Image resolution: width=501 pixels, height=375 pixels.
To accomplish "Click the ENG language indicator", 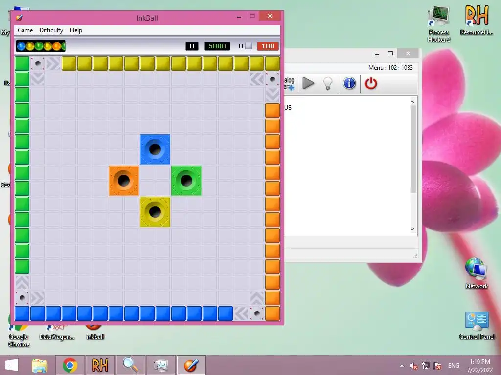I will 454,366.
